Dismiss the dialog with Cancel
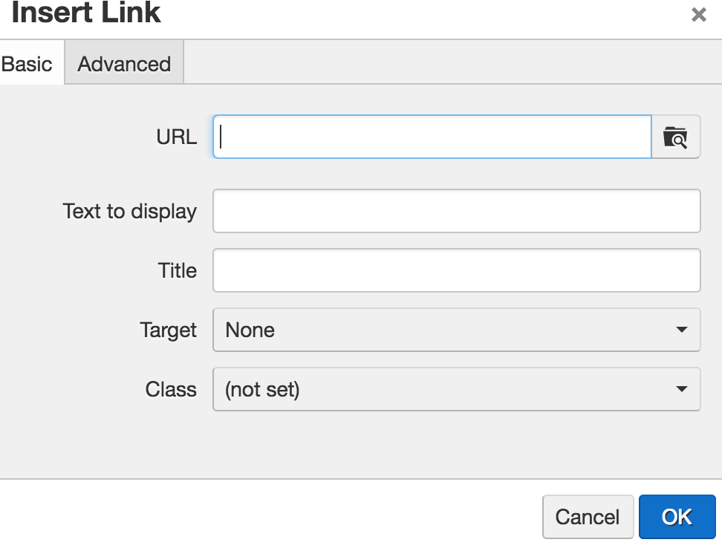Screen dimensions: 722x551 [x=588, y=517]
